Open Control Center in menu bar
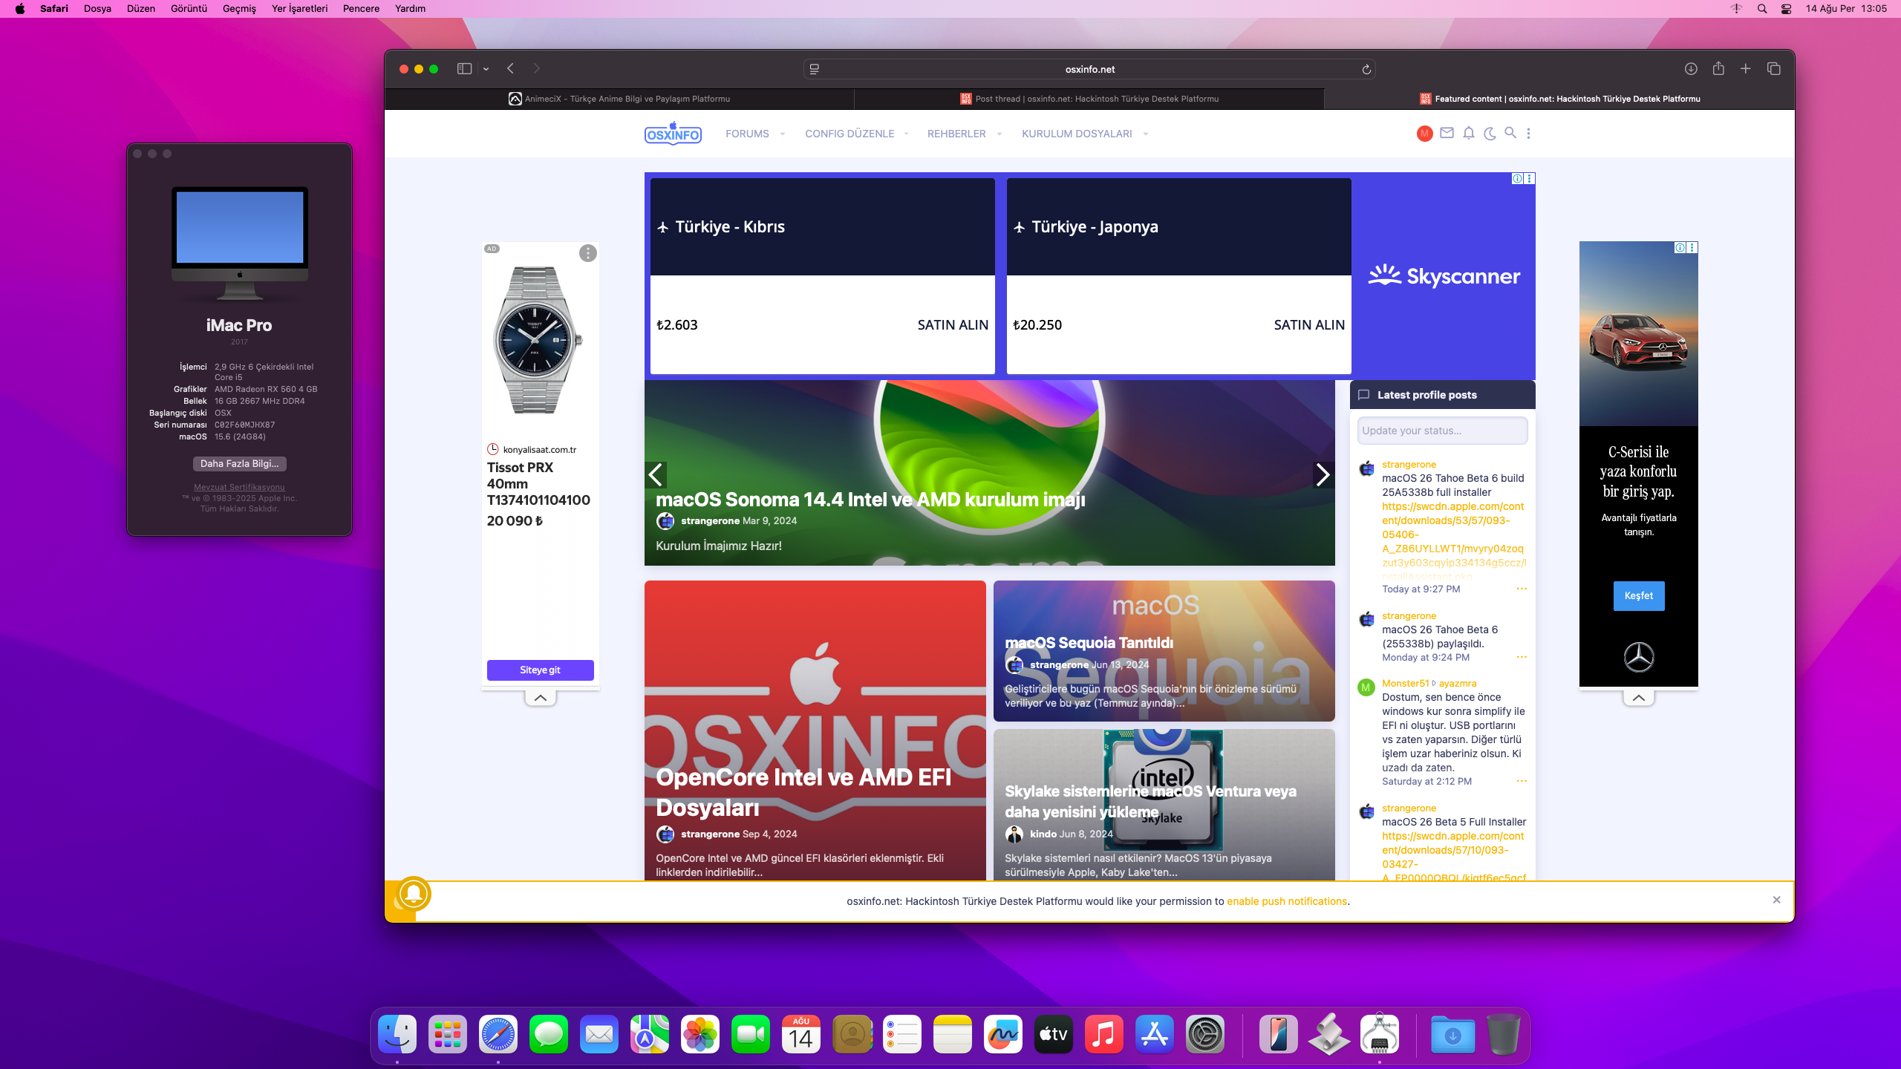The height and width of the screenshot is (1069, 1901). coord(1786,9)
